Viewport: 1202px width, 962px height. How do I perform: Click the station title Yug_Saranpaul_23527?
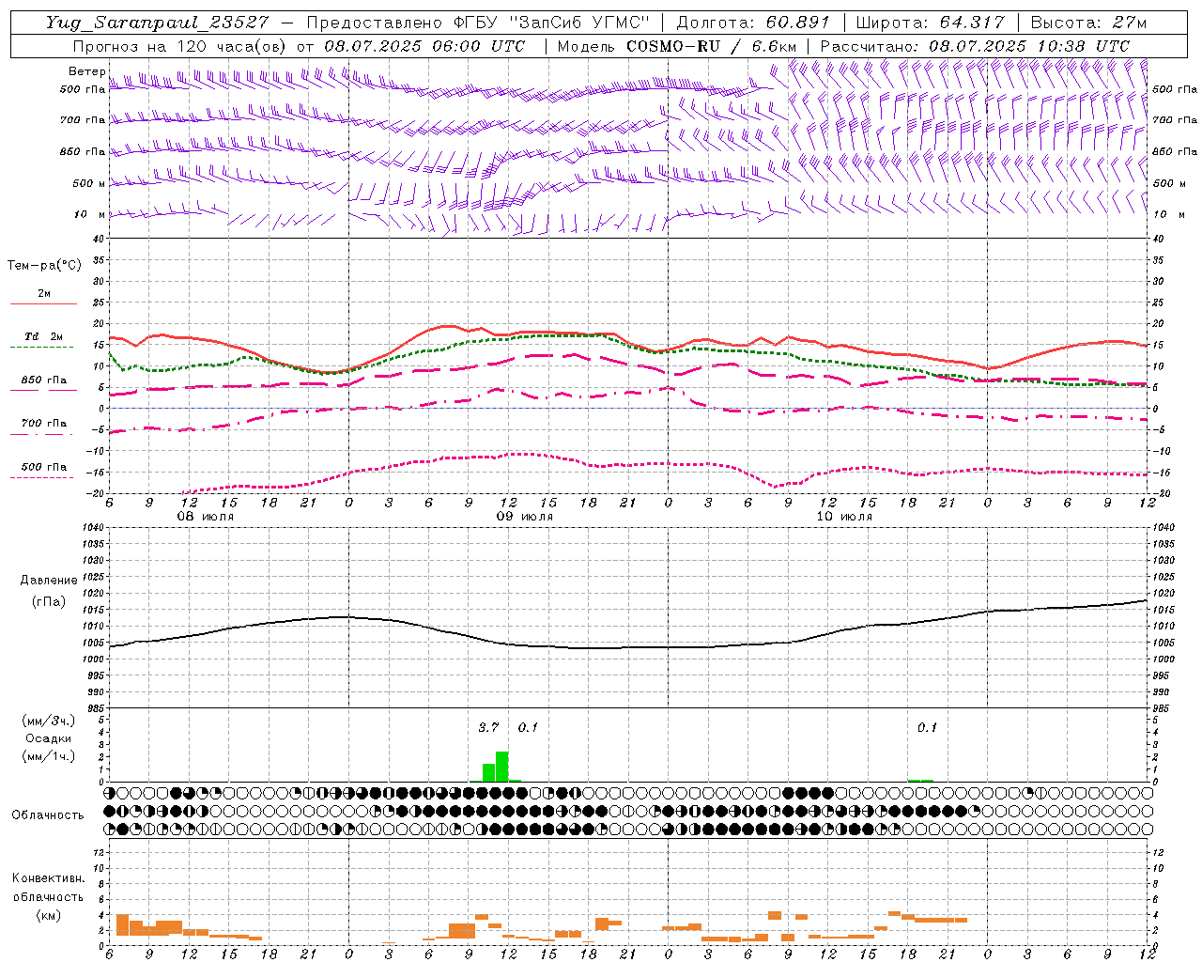tap(158, 23)
